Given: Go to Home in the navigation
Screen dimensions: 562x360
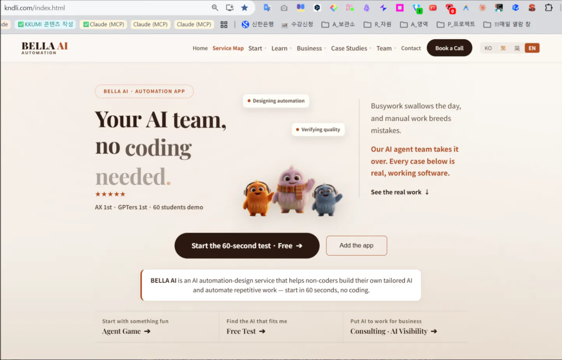Looking at the screenshot, I should (200, 48).
